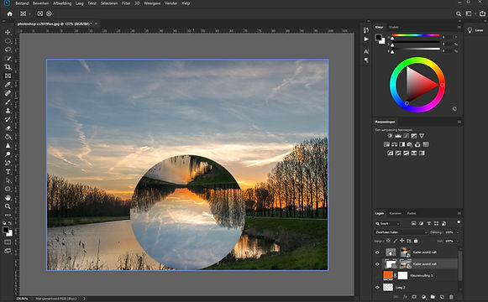The height and width of the screenshot is (302, 488).
Task: Open the Filter menu
Action: click(x=126, y=3)
